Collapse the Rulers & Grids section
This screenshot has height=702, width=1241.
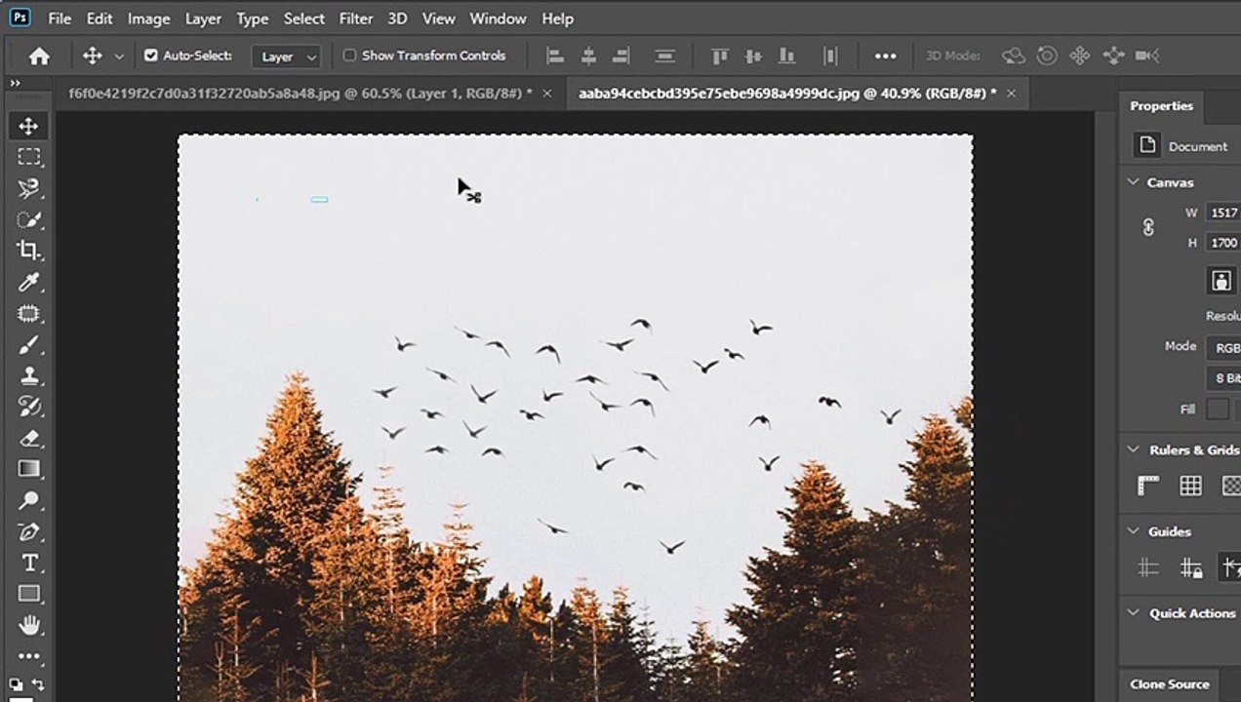pos(1133,449)
